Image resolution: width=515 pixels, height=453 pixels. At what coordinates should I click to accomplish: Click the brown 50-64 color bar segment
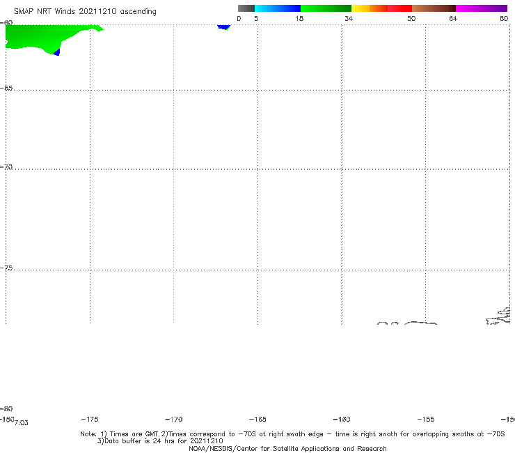(434, 8)
